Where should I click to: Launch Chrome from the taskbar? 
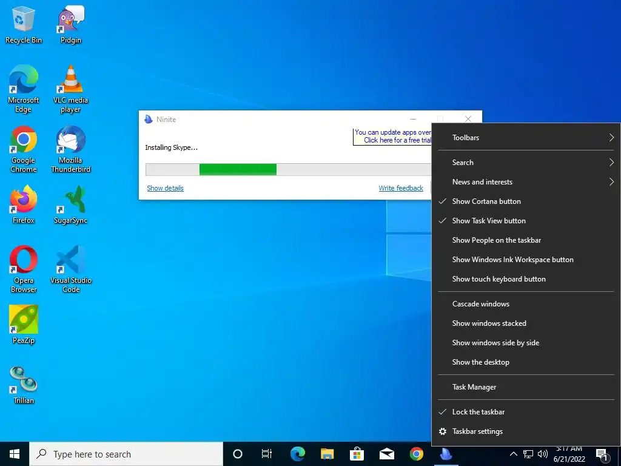[x=416, y=454]
